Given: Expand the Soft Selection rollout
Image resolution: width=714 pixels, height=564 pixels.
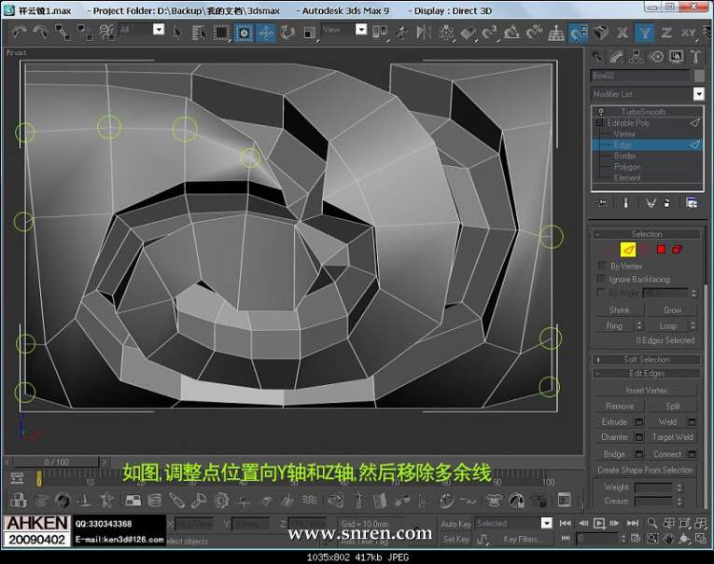Looking at the screenshot, I should [646, 359].
